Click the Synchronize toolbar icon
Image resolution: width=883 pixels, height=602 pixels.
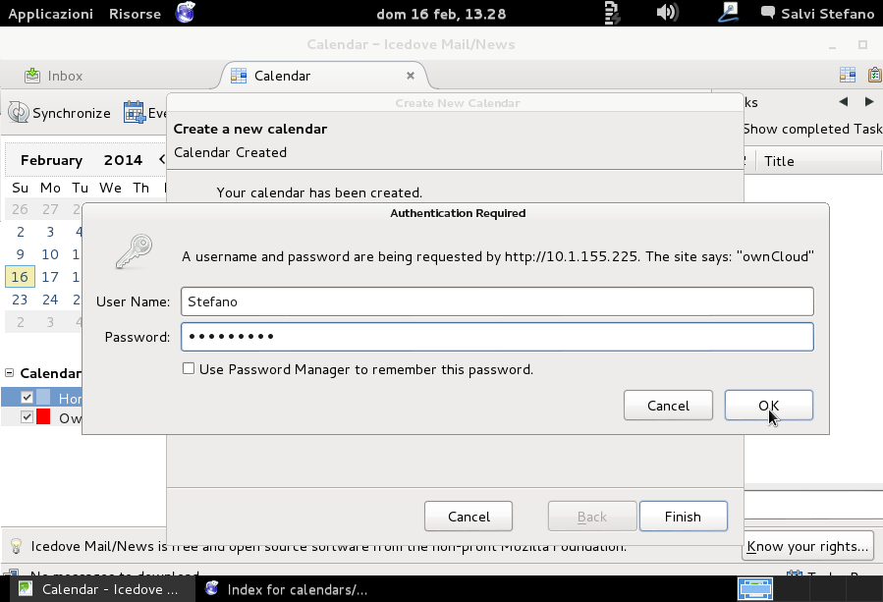coord(17,112)
